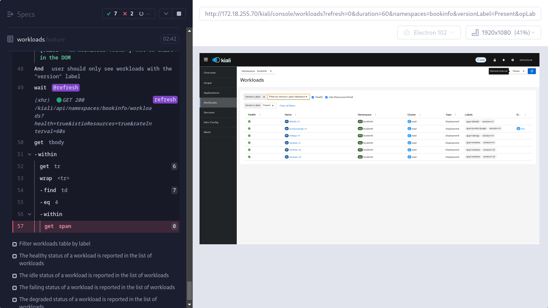Open the Namespace bookinfo dropdown

click(x=257, y=71)
